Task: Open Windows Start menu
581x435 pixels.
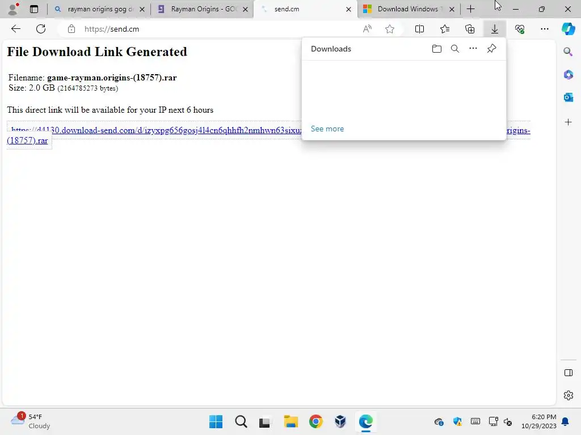Action: pyautogui.click(x=216, y=421)
